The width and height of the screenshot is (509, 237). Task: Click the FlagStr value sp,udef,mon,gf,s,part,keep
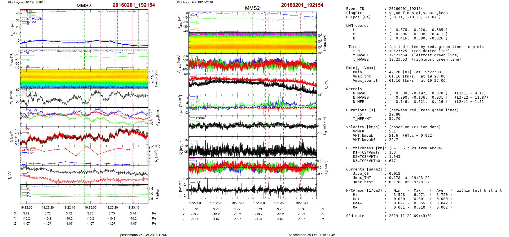click(418, 13)
